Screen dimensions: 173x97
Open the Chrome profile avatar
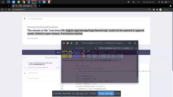(x=161, y=10)
